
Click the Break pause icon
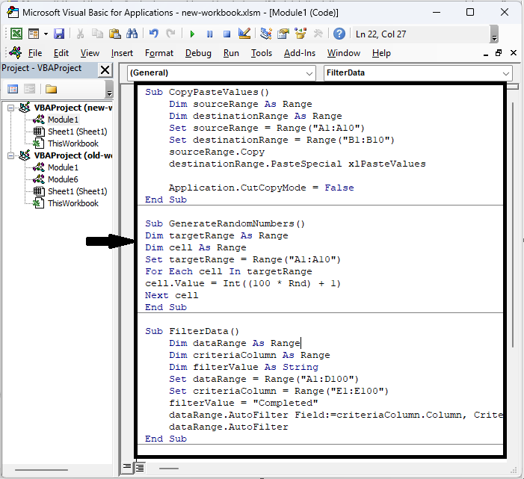(x=209, y=34)
